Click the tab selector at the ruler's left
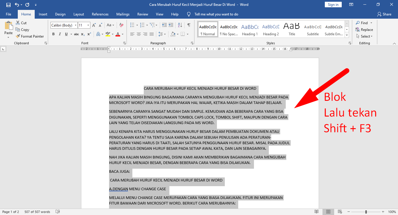Image resolution: width=398 pixels, height=215 pixels. point(3,49)
